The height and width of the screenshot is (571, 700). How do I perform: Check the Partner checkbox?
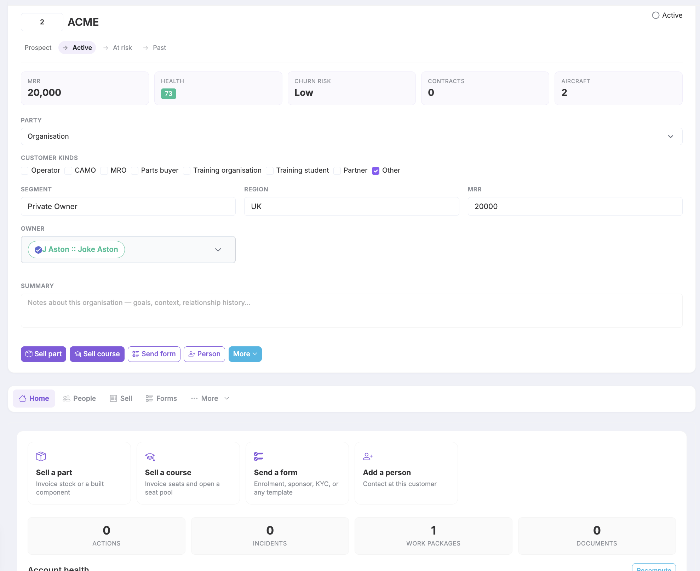point(337,171)
